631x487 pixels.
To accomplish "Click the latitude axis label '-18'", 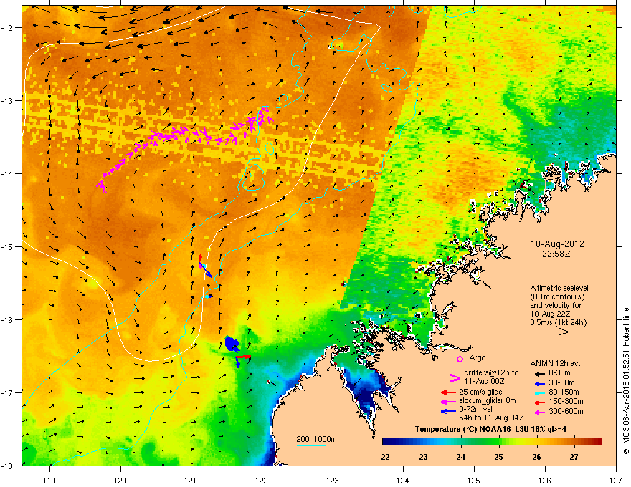I will coord(7,466).
